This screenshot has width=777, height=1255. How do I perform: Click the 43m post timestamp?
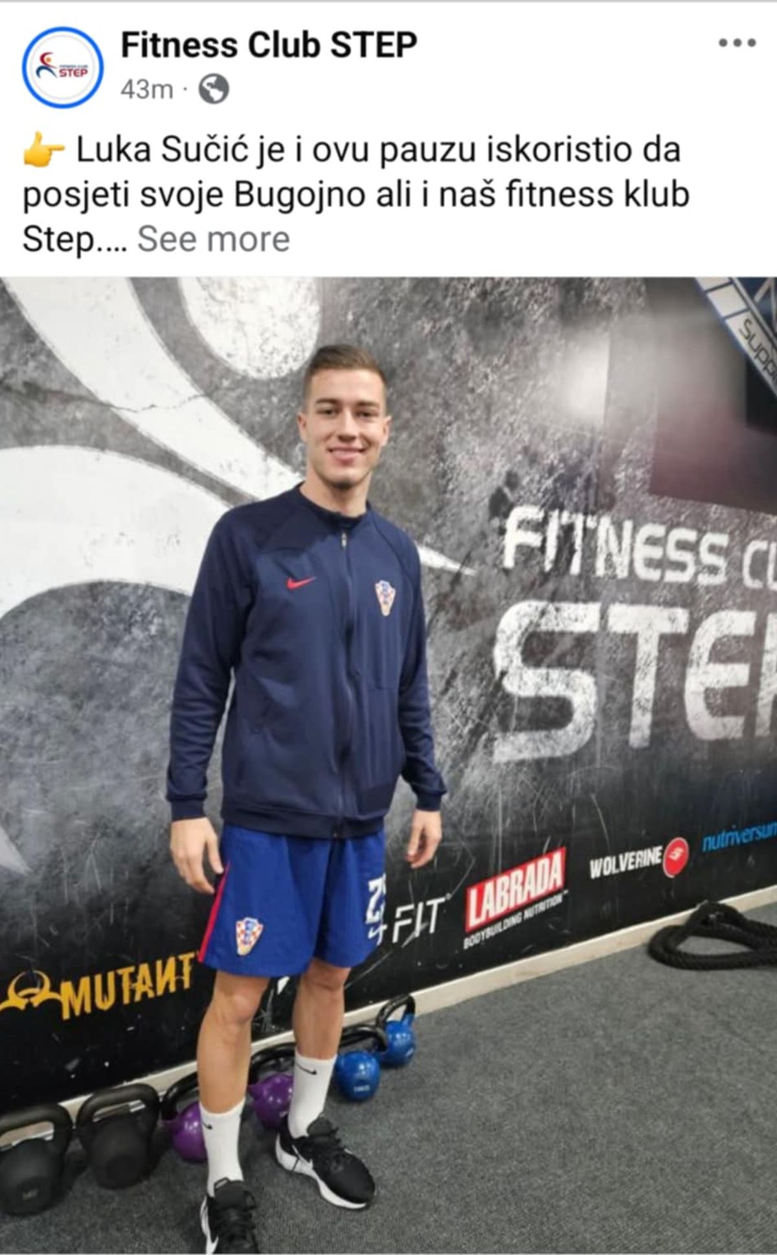pyautogui.click(x=146, y=89)
